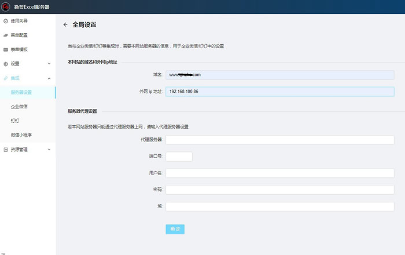Expand the 设置 menu chevron
The height and width of the screenshot is (255, 405).
(49, 64)
